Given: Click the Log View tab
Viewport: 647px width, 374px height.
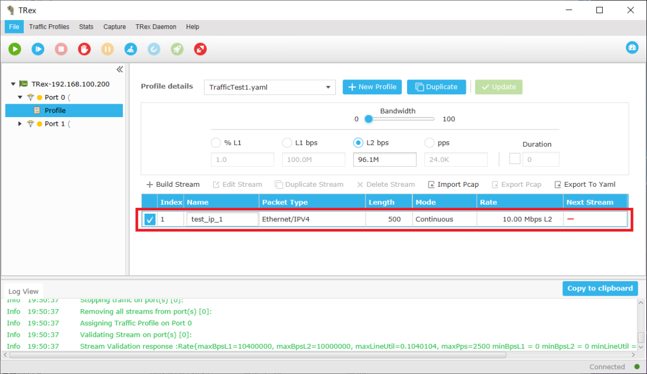Looking at the screenshot, I should click(x=23, y=291).
